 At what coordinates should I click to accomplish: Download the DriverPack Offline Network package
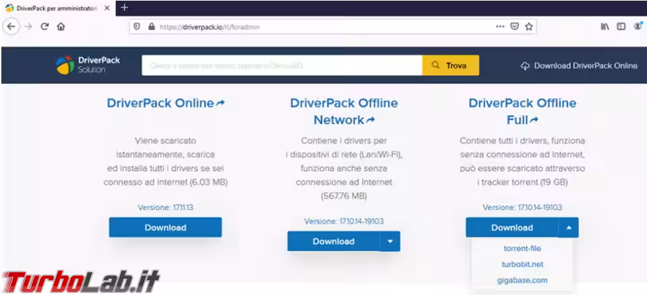click(334, 241)
